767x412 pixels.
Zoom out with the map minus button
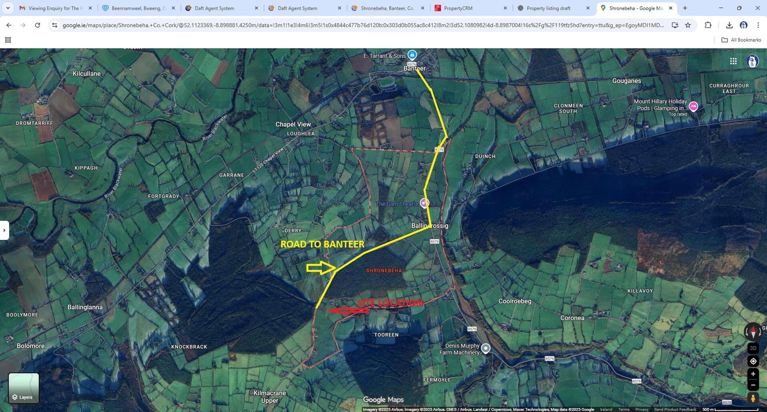click(753, 385)
